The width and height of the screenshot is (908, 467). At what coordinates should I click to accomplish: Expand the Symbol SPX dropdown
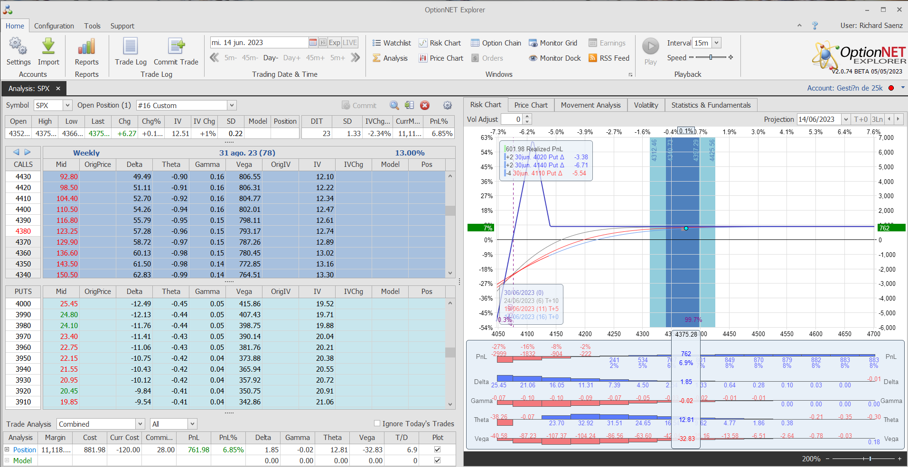[67, 105]
